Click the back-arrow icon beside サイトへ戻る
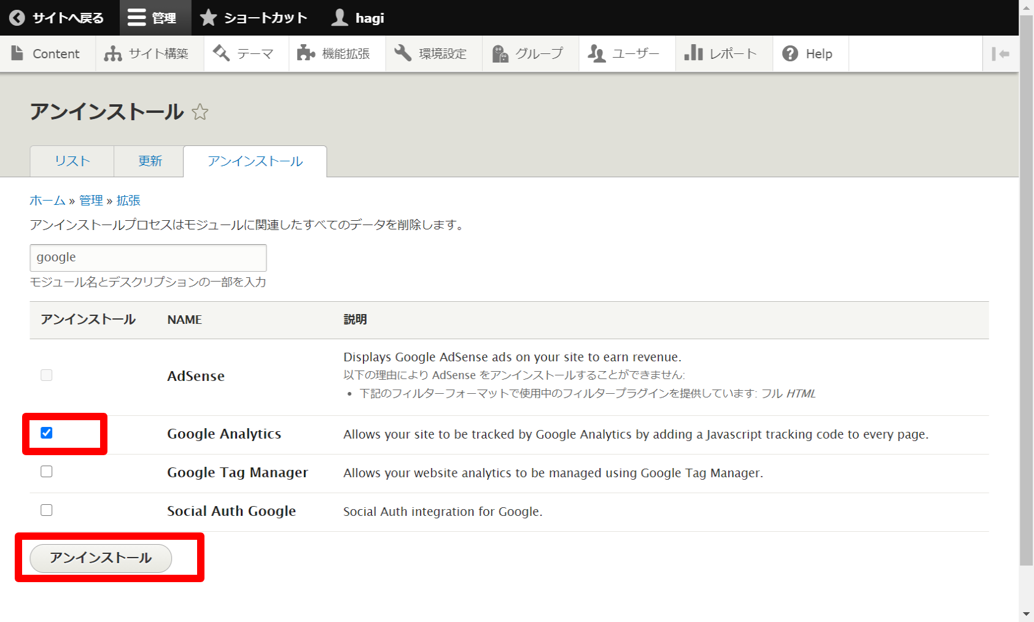Screen dimensions: 1034x622 [17, 18]
